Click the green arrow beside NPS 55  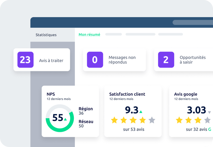coord(65,119)
